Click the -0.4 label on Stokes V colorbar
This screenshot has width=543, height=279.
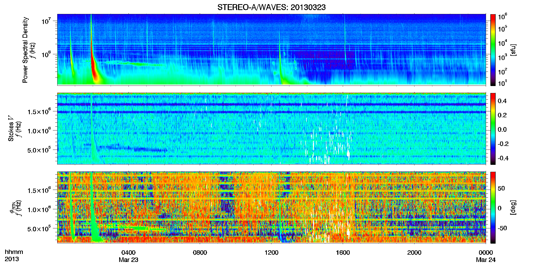503,158
